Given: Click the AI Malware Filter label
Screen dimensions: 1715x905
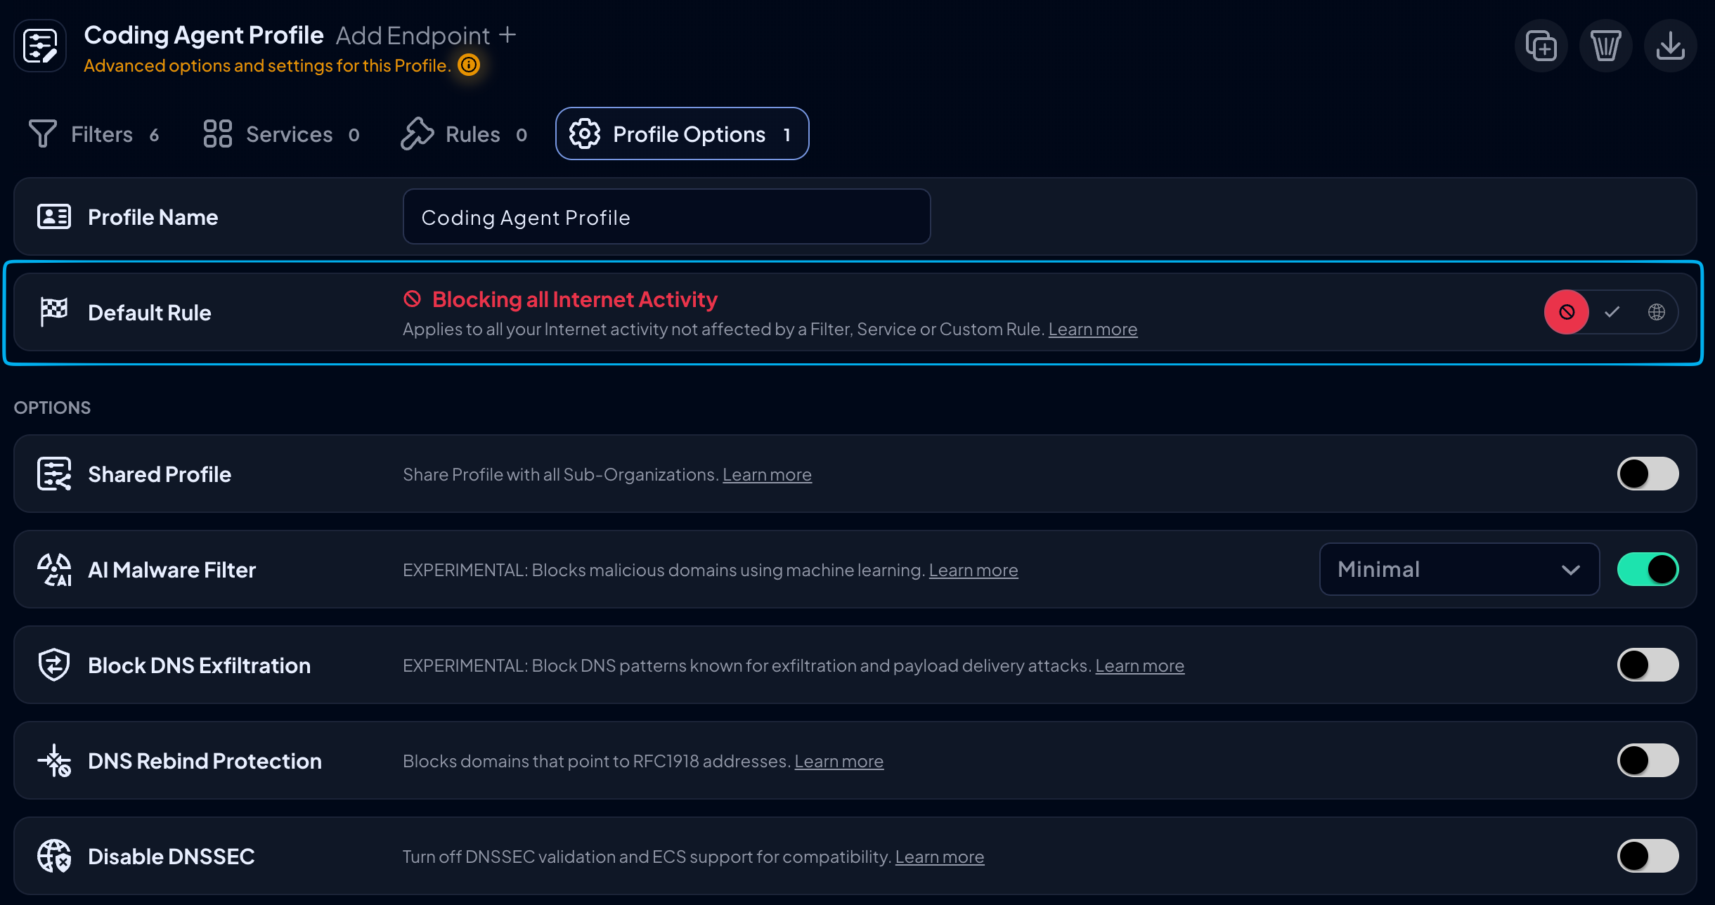Looking at the screenshot, I should [x=171, y=570].
